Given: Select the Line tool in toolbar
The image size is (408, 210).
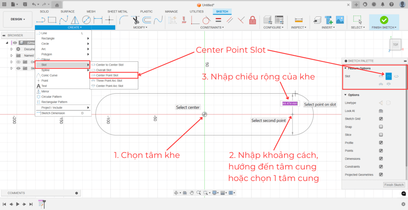Looking at the screenshot, I should (x=40, y=20).
